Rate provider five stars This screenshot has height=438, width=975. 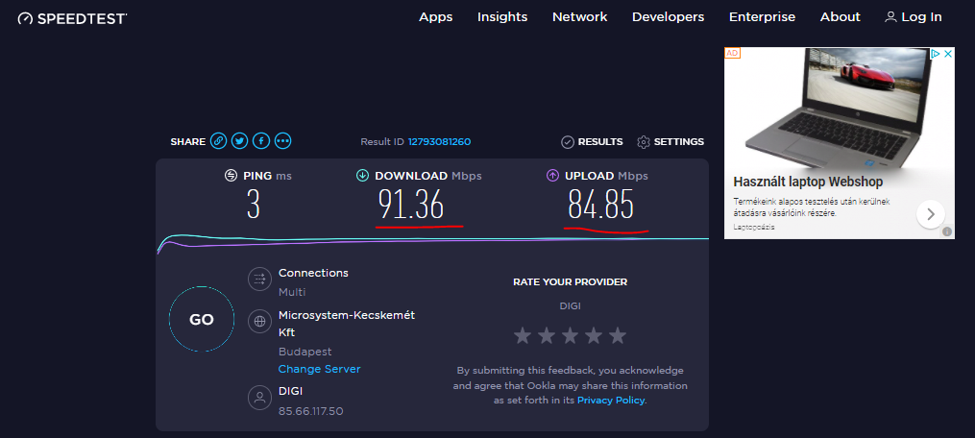tap(617, 336)
